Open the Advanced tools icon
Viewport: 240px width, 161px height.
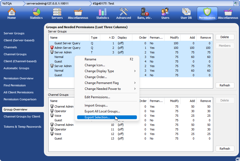point(123,13)
